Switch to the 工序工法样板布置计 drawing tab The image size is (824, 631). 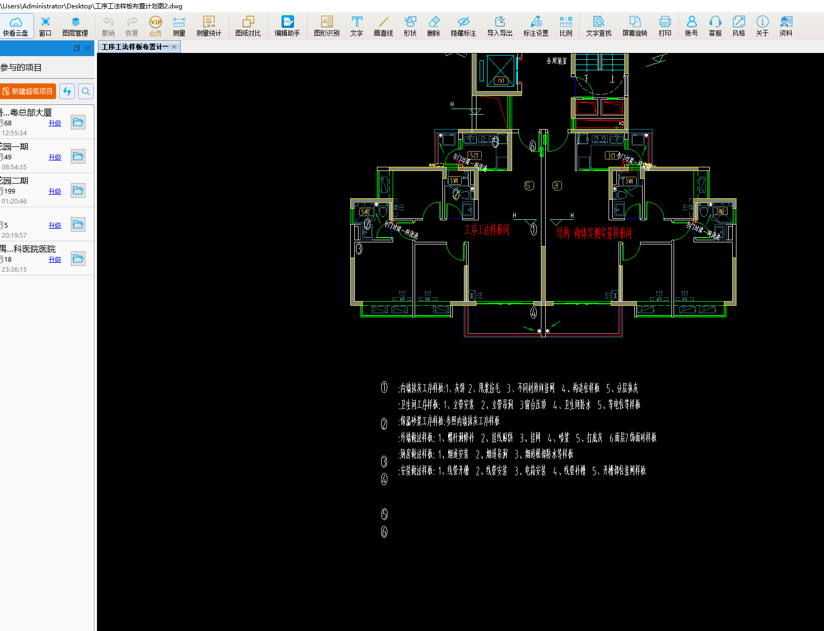click(135, 47)
